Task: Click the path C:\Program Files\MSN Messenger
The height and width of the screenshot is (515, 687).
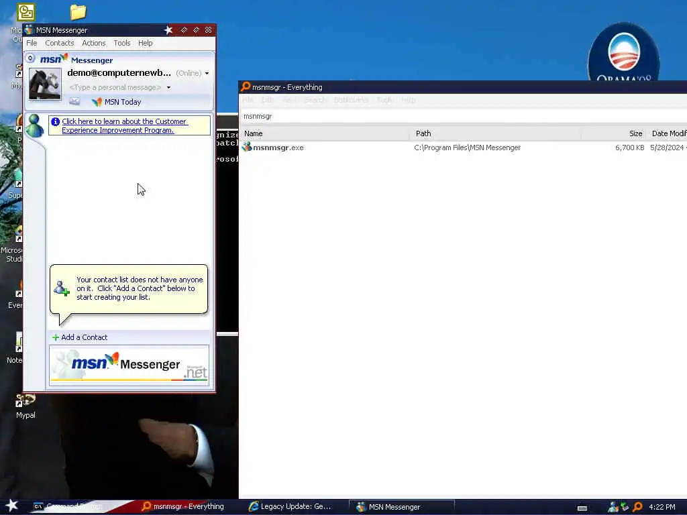Action: pyautogui.click(x=467, y=148)
